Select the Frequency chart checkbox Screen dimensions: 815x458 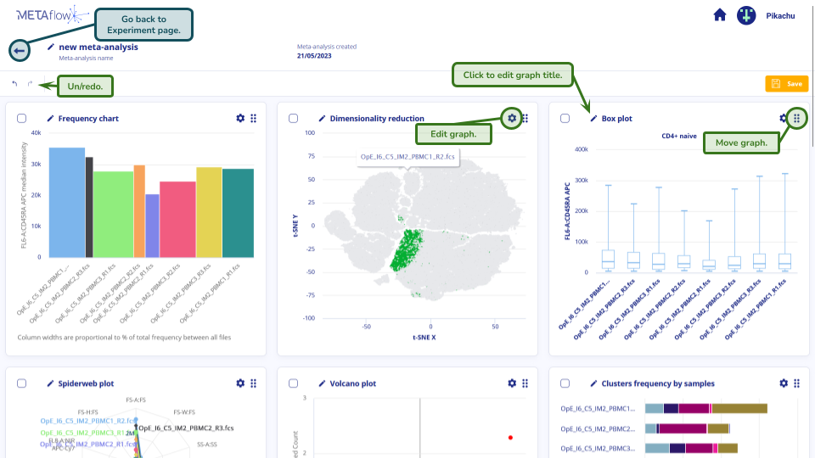point(22,119)
